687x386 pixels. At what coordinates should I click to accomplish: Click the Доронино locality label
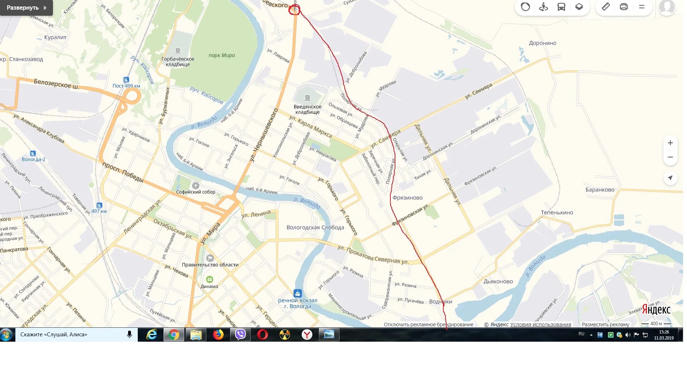click(542, 43)
